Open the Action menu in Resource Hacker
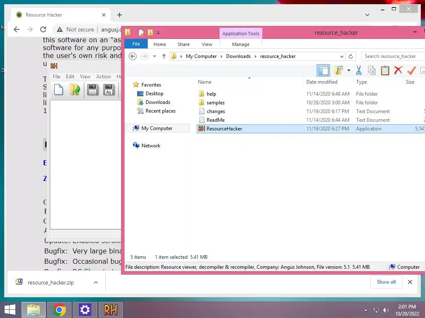 coord(103,77)
